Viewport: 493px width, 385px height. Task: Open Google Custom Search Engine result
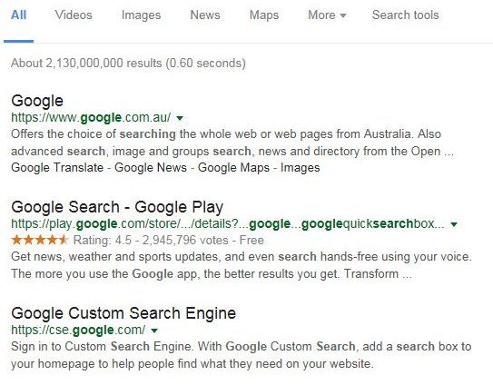(123, 313)
